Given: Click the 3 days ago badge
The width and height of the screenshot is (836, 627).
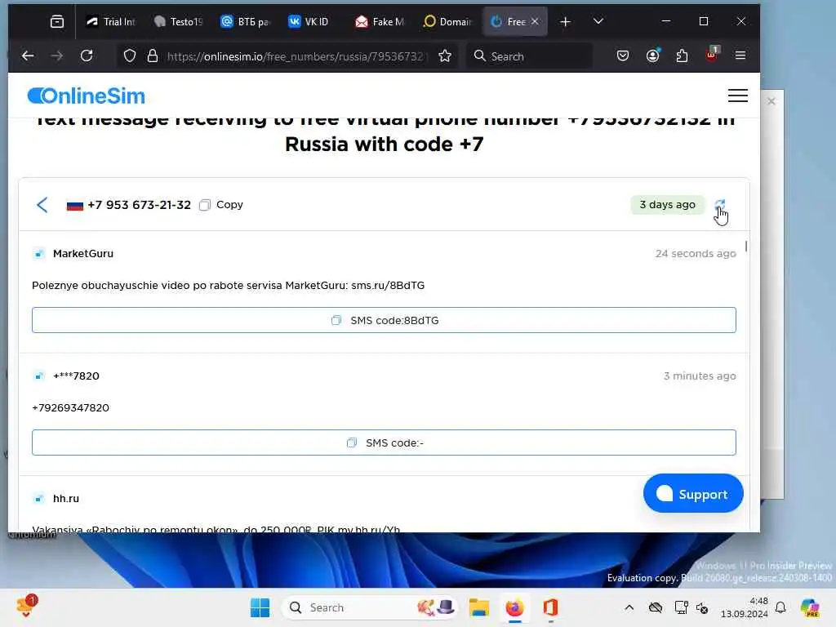Looking at the screenshot, I should [668, 205].
